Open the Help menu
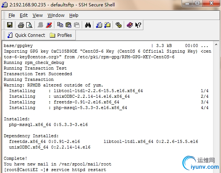This screenshot has height=173, width=221. click(74, 15)
